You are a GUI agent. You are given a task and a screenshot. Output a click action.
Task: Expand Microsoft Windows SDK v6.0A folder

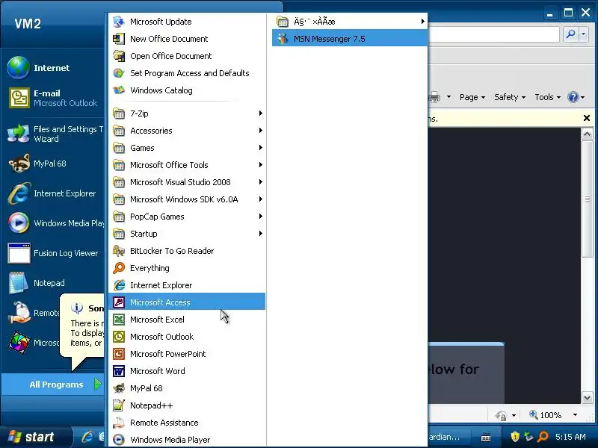pos(187,199)
